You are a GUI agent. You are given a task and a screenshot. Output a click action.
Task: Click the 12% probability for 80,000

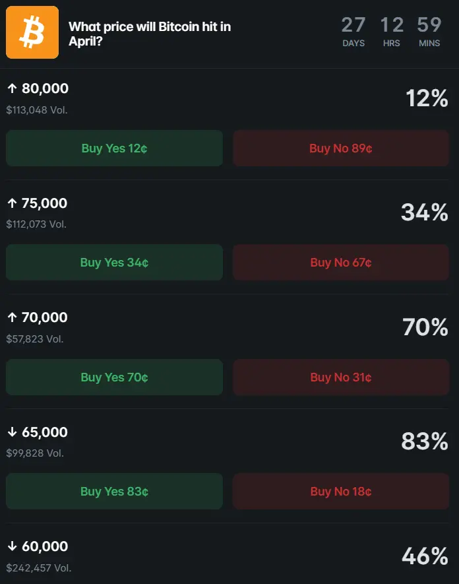coord(427,99)
